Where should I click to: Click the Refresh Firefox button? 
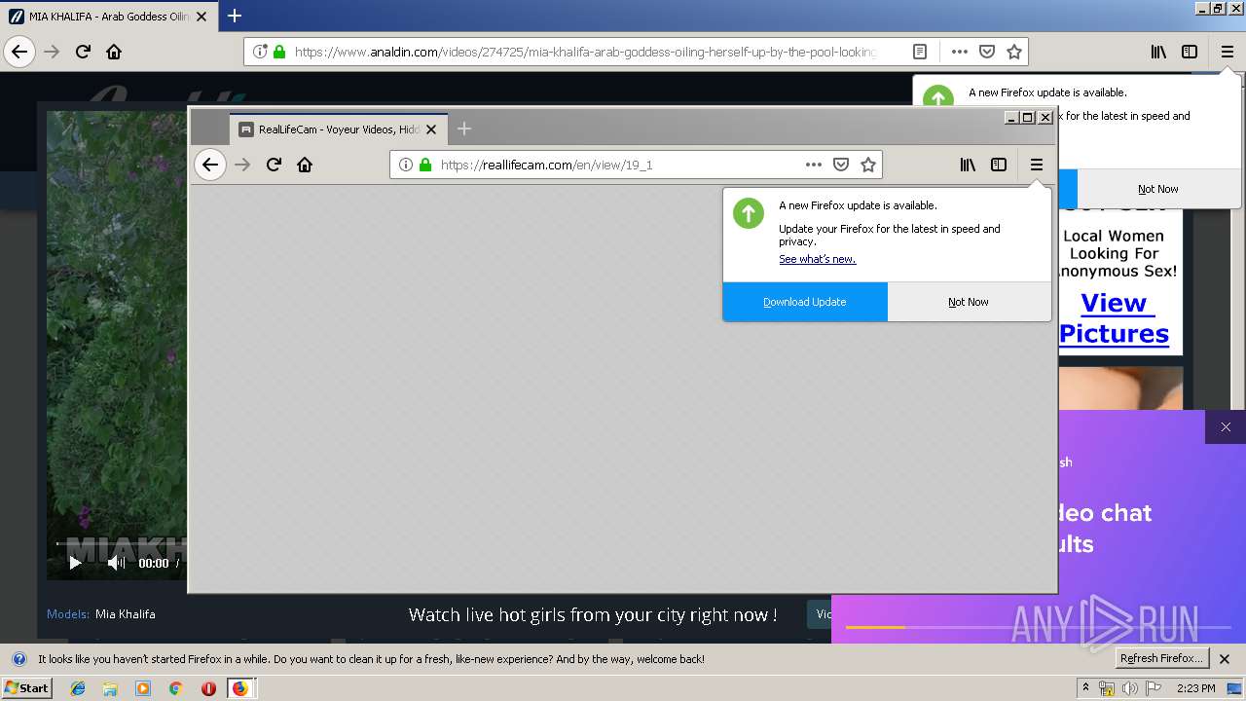coord(1161,658)
